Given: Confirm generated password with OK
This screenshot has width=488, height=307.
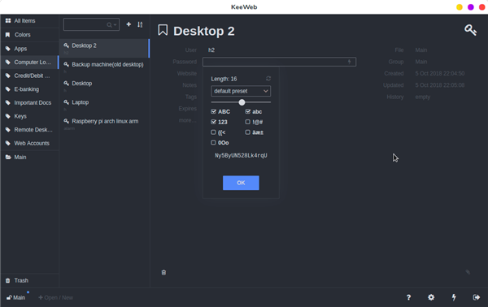Looking at the screenshot, I should [241, 183].
